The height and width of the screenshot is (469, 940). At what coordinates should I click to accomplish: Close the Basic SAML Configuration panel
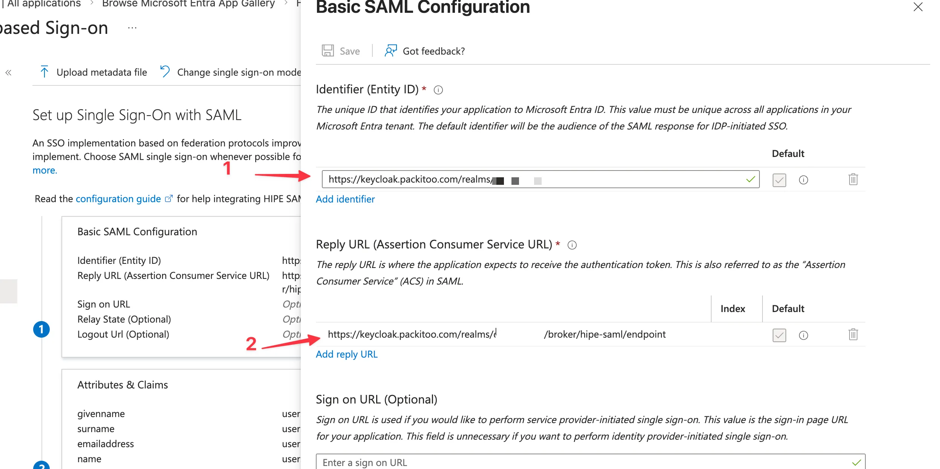click(919, 7)
